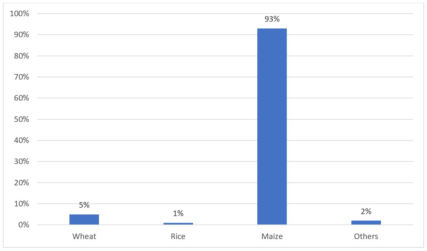Click the 93% data label
This screenshot has height=251, width=427.
click(x=272, y=19)
